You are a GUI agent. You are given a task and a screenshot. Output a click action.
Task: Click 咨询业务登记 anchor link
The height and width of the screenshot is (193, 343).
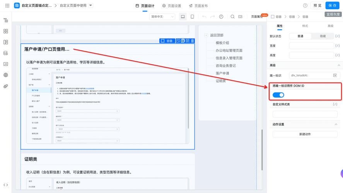[x=225, y=66]
